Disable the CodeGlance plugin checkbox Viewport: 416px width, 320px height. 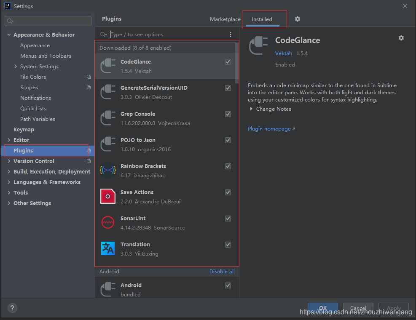pyautogui.click(x=228, y=62)
